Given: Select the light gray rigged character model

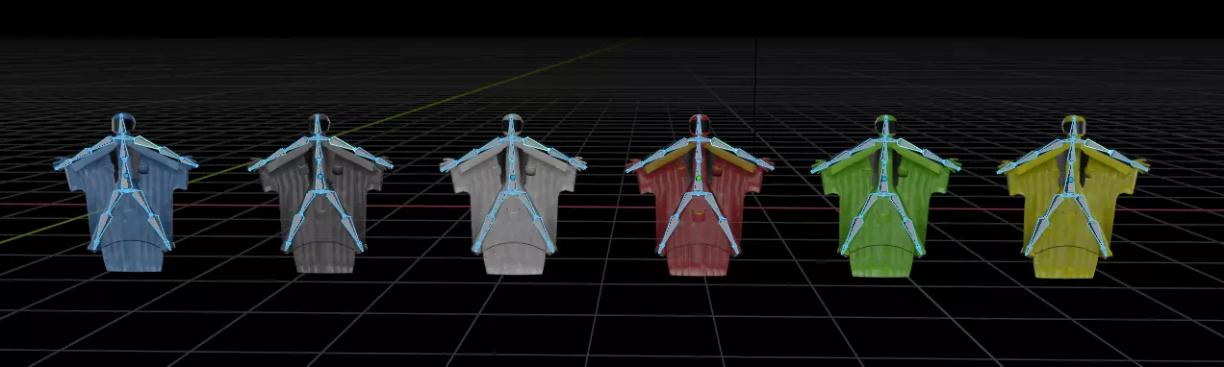Looking at the screenshot, I should [x=514, y=194].
